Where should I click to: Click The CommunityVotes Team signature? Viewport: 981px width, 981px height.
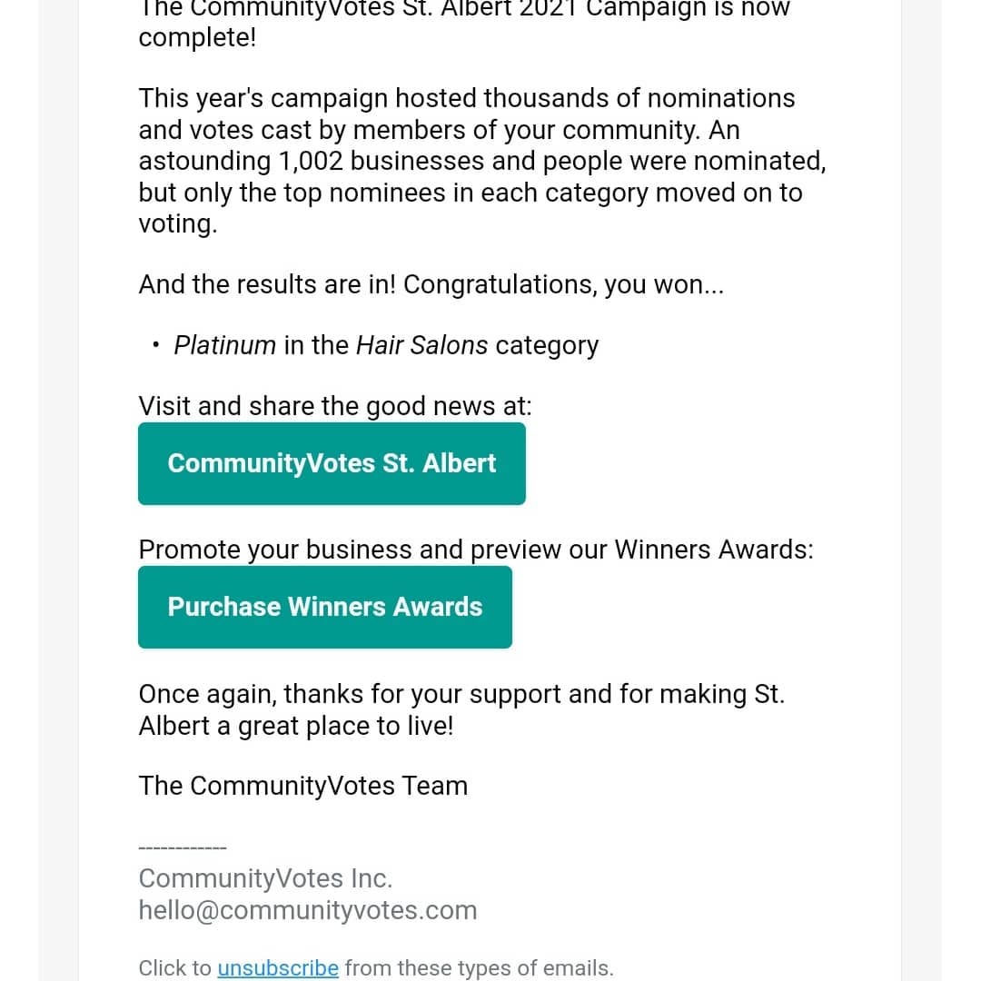tap(302, 786)
